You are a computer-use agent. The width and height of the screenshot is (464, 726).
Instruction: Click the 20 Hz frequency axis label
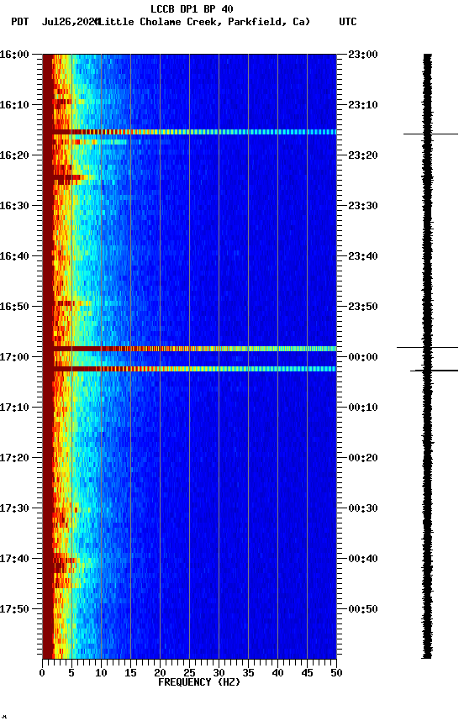pyautogui.click(x=160, y=673)
